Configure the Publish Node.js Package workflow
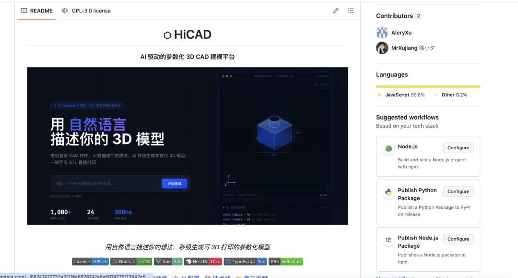 (458, 239)
